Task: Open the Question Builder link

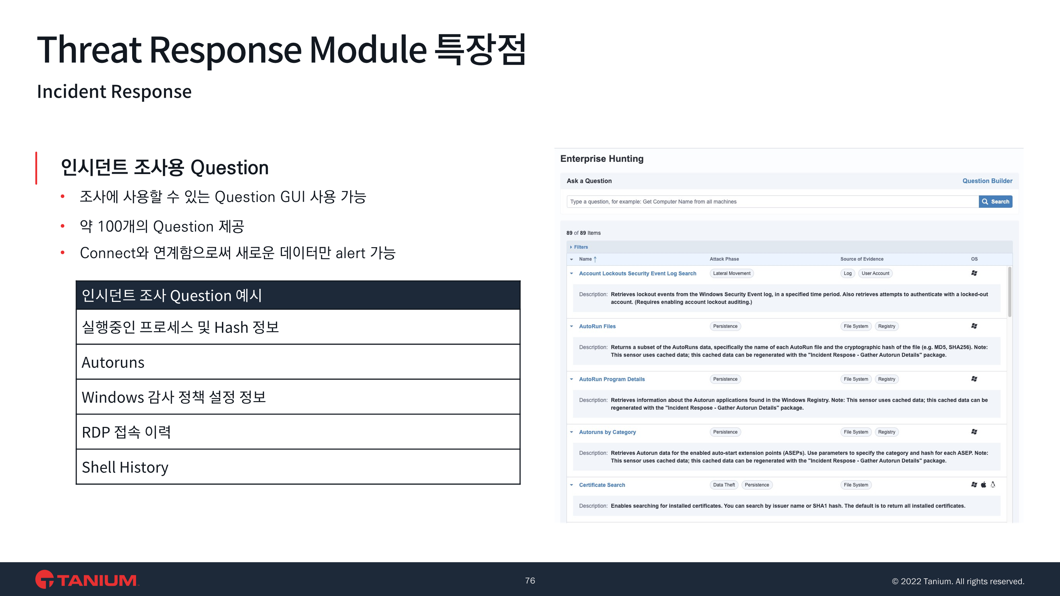Action: click(987, 181)
